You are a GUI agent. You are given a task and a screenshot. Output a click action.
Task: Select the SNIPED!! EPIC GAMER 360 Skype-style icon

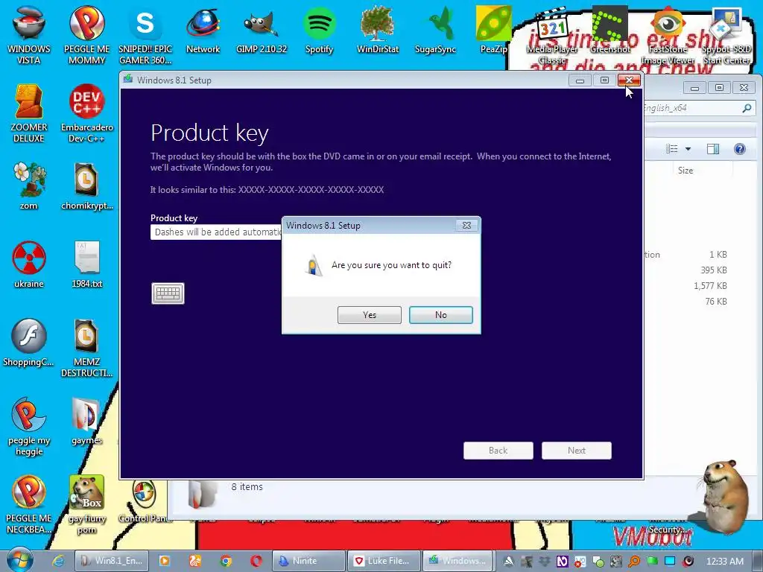pyautogui.click(x=145, y=34)
